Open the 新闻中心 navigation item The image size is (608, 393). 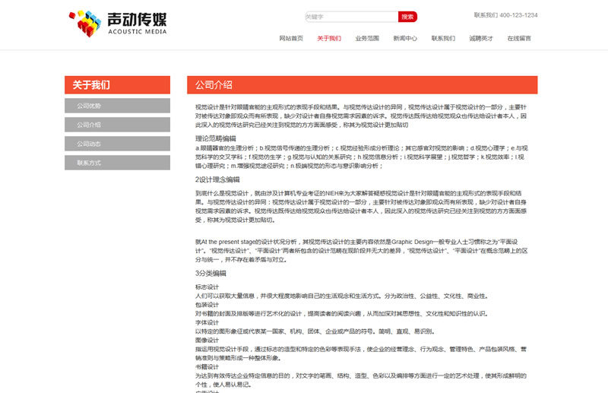405,38
